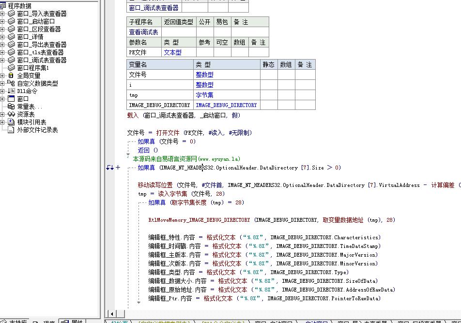Click the 文件号 variable name cell
Screen dimensions: 461x323
point(160,75)
